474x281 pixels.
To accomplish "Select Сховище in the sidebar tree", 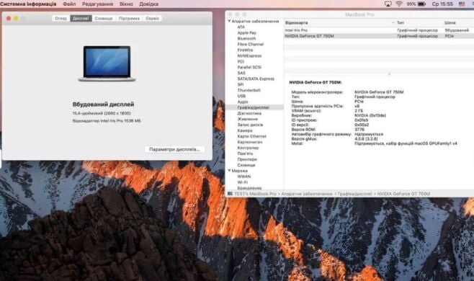I will (246, 165).
